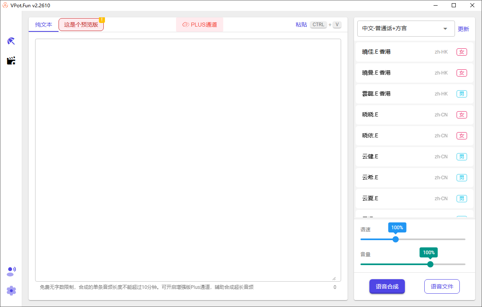This screenshot has height=307, width=482.
Task: Select voice 曉佳.E 香港
Action: [414, 52]
